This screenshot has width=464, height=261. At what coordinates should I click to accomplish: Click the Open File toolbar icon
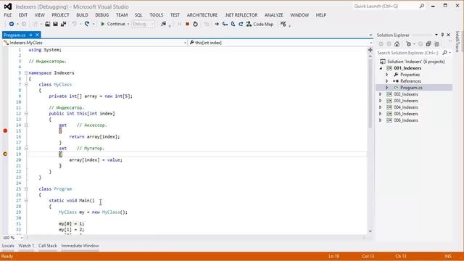pos(47,24)
